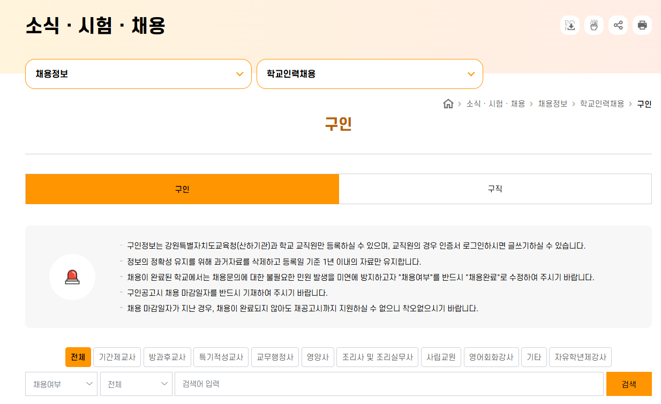The image size is (661, 404).
Task: Select the 영양사 filter
Action: (318, 357)
